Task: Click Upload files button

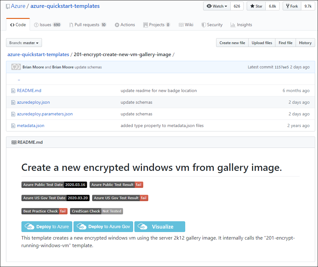Action: [262, 43]
